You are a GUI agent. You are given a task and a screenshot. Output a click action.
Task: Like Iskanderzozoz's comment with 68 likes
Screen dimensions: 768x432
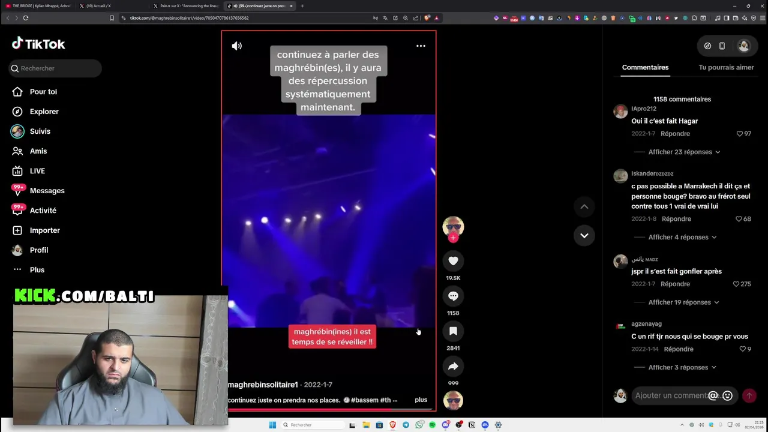coord(739,219)
